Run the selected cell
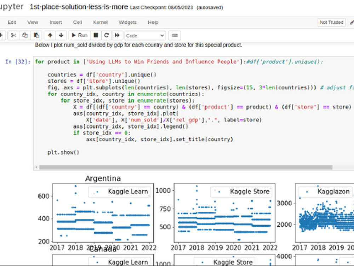 coord(79,35)
